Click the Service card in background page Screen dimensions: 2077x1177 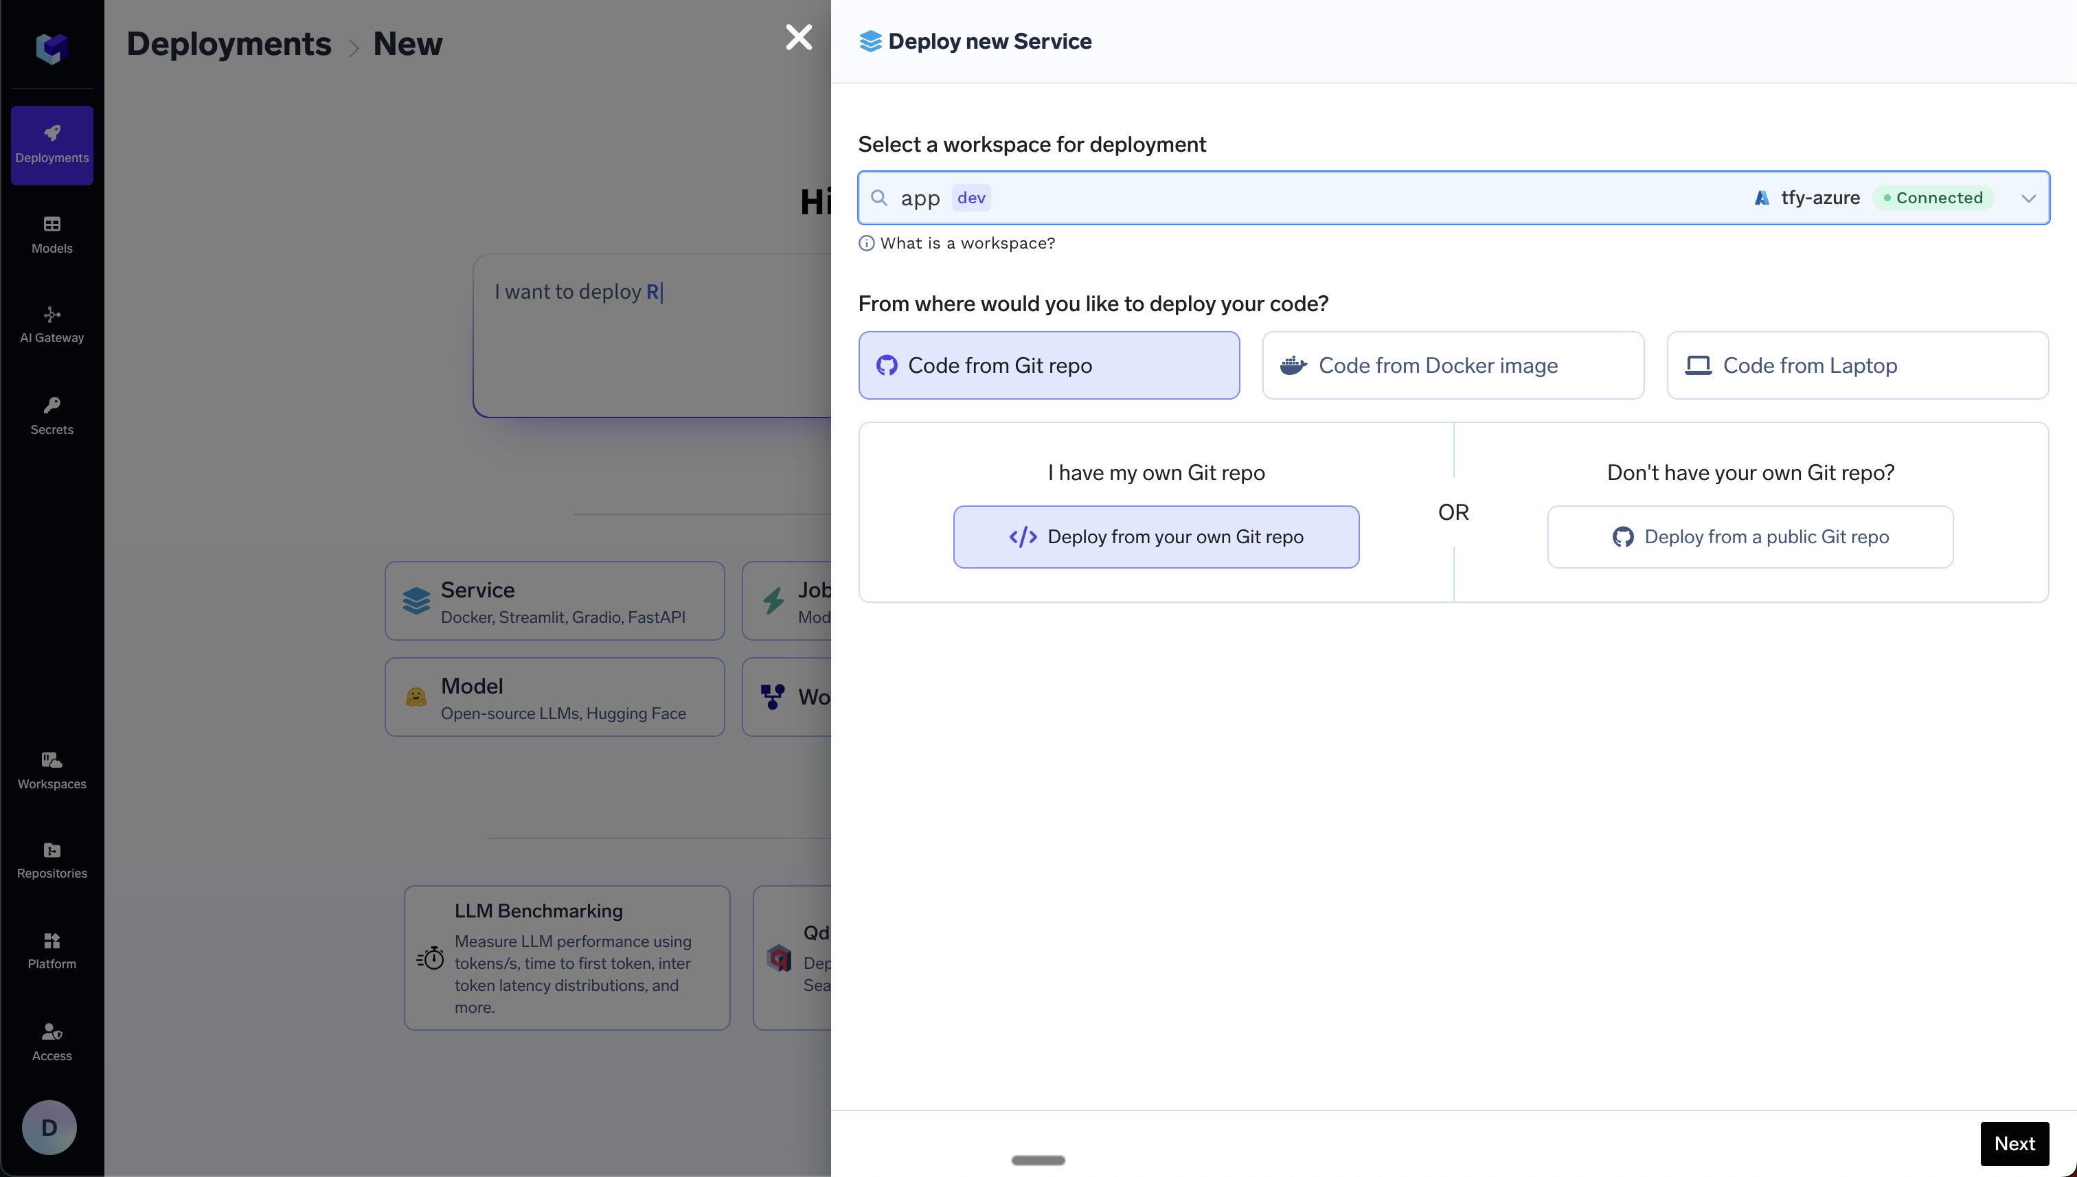tap(554, 601)
